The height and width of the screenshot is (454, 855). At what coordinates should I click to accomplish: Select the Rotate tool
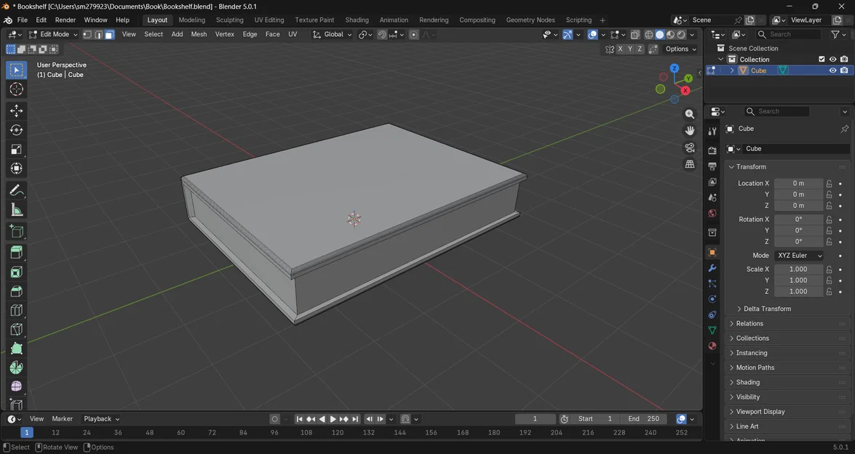[16, 130]
